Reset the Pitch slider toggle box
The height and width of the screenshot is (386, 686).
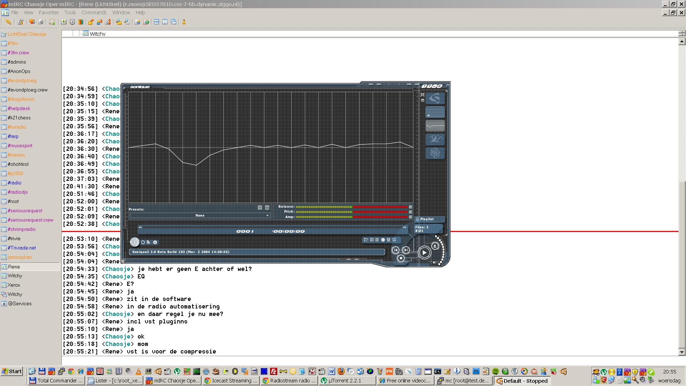[x=410, y=212]
